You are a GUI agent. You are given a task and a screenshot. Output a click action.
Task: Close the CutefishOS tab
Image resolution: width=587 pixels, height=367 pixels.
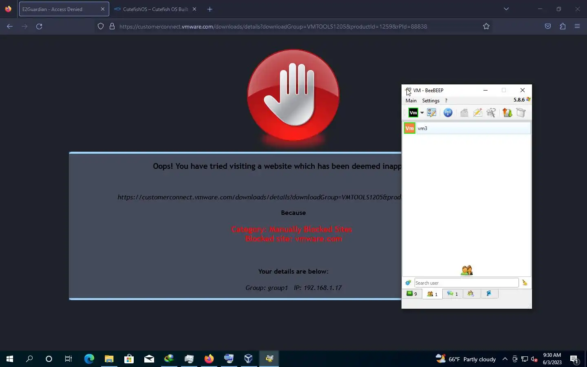tap(194, 9)
